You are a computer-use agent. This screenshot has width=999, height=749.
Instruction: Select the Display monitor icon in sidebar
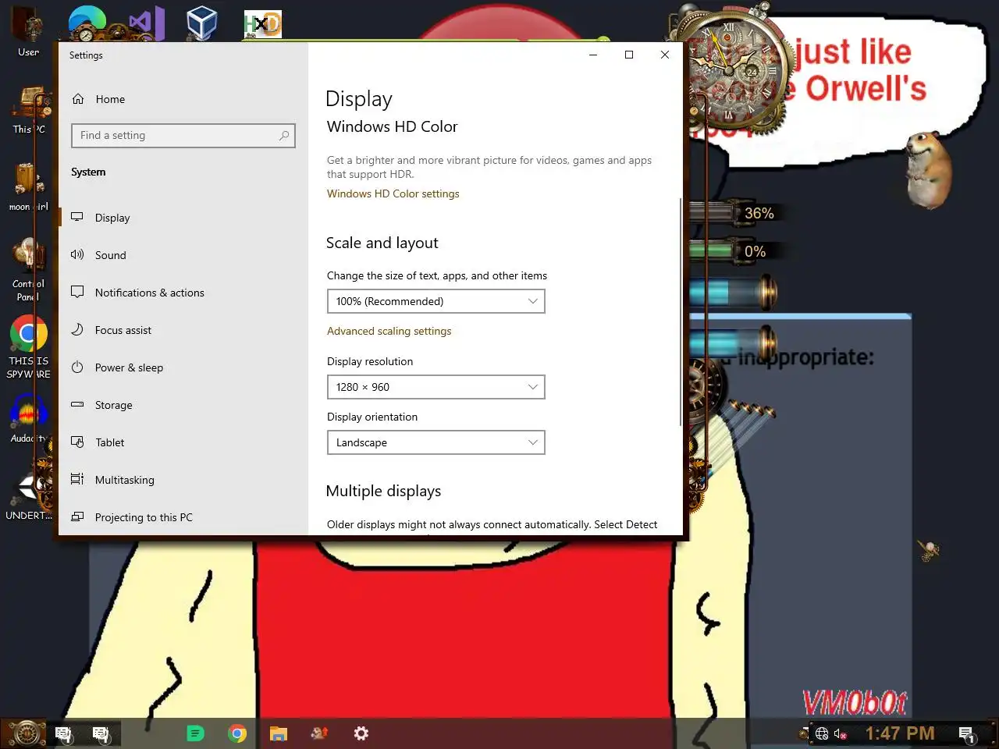tap(77, 217)
